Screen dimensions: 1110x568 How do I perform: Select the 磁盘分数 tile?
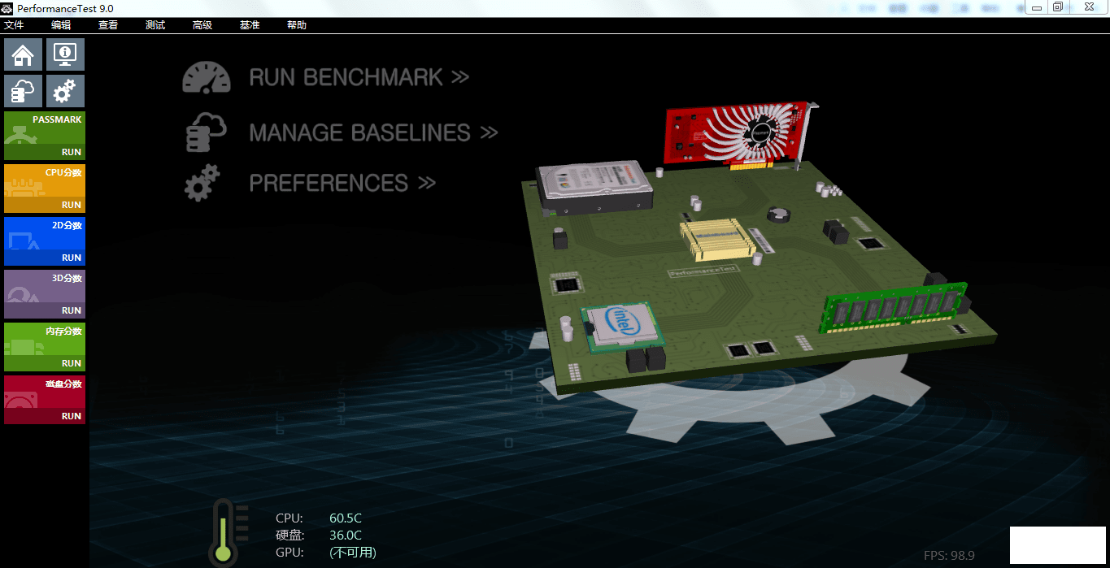point(45,400)
